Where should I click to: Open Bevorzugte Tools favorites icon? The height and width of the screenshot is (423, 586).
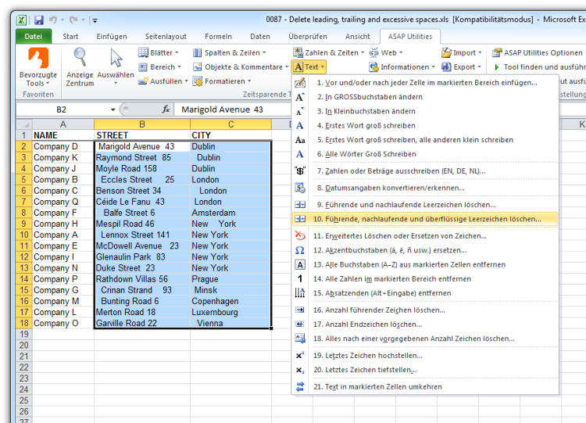[x=38, y=59]
